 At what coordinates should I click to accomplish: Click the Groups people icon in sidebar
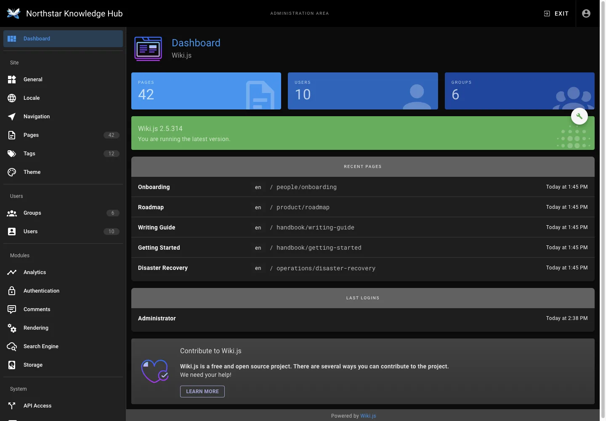click(x=12, y=213)
